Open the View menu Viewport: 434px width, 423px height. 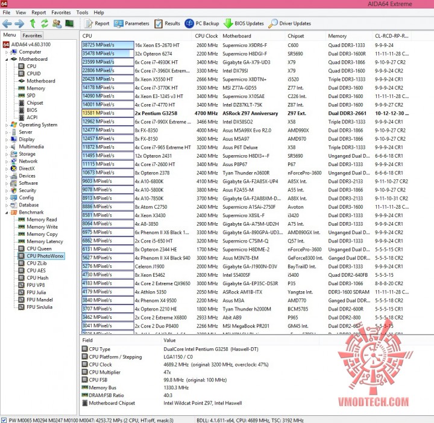[x=20, y=13]
